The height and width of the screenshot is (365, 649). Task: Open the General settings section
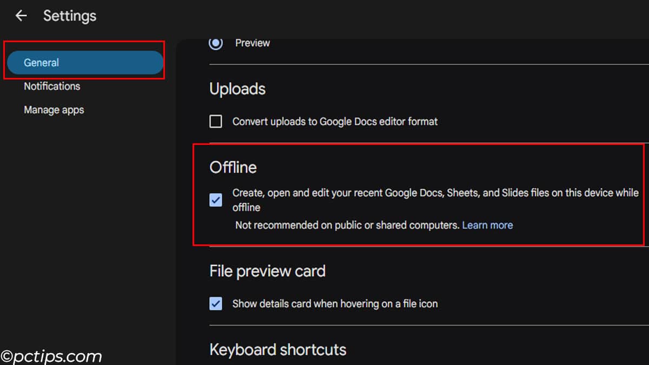click(x=85, y=63)
